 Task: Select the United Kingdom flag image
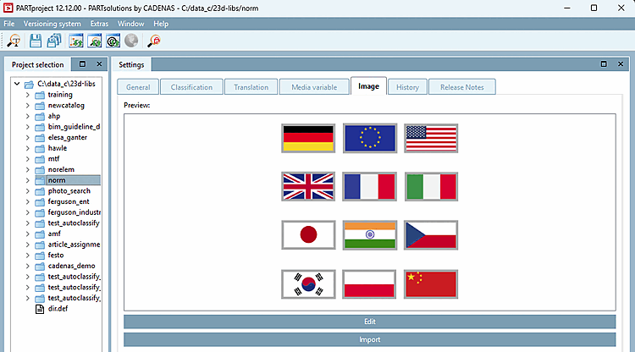[x=308, y=186]
